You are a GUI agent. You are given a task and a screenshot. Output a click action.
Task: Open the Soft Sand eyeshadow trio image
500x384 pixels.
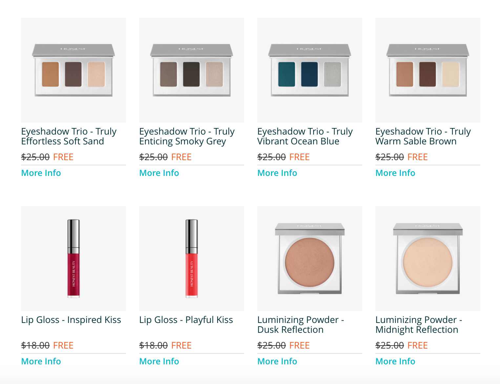tap(73, 70)
